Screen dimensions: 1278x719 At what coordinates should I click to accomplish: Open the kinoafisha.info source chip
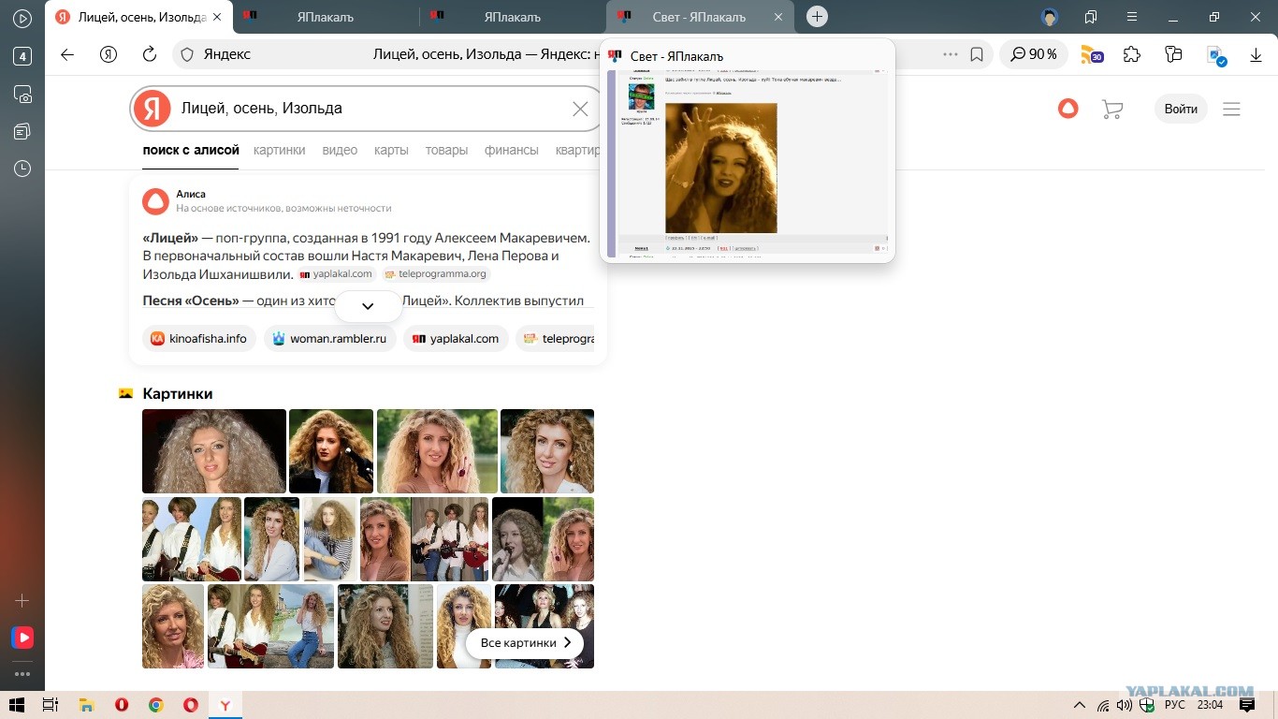199,338
